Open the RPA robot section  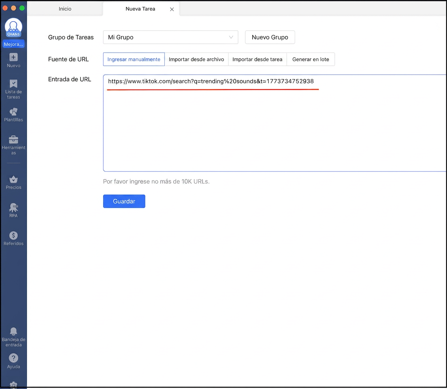point(13,210)
